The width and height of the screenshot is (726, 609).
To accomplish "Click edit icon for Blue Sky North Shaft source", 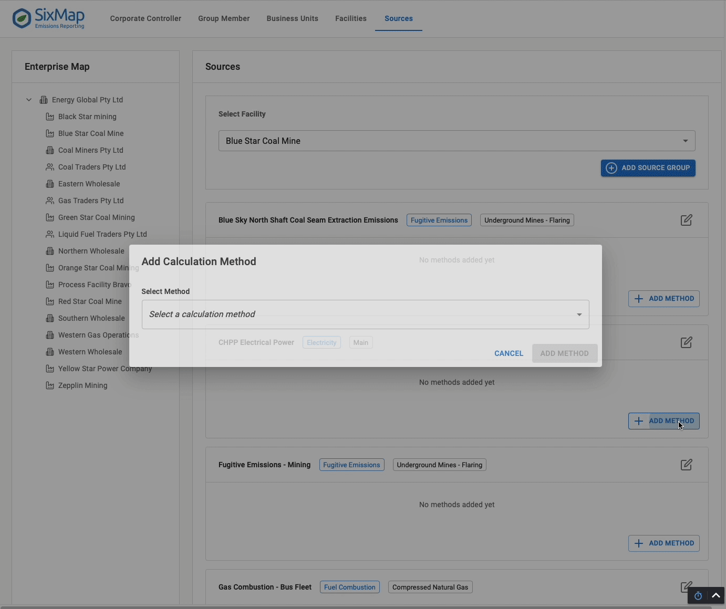I will pos(686,220).
